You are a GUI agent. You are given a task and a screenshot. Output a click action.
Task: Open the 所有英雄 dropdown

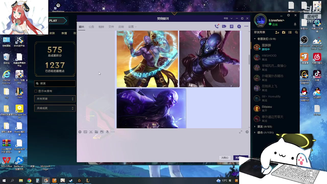coord(55,99)
